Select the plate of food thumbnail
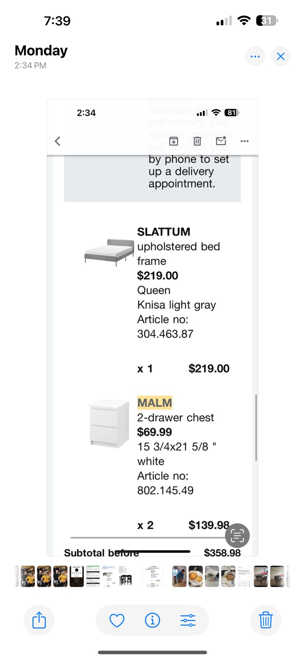Image resolution: width=305 pixels, height=660 pixels. pos(196,577)
